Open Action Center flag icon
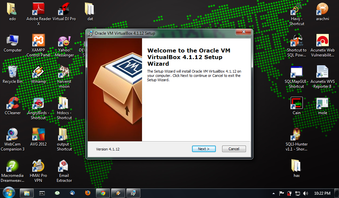 click(281, 193)
